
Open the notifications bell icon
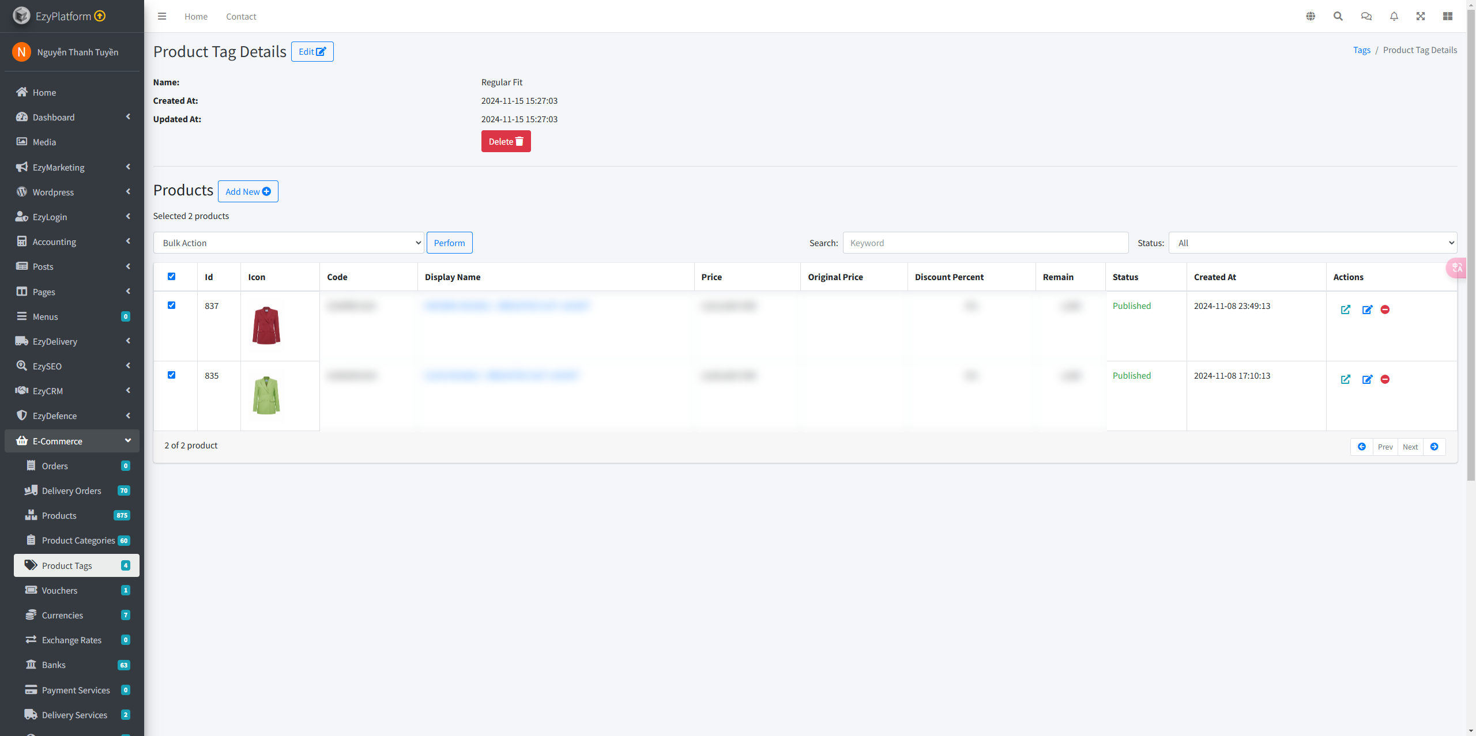(x=1394, y=16)
